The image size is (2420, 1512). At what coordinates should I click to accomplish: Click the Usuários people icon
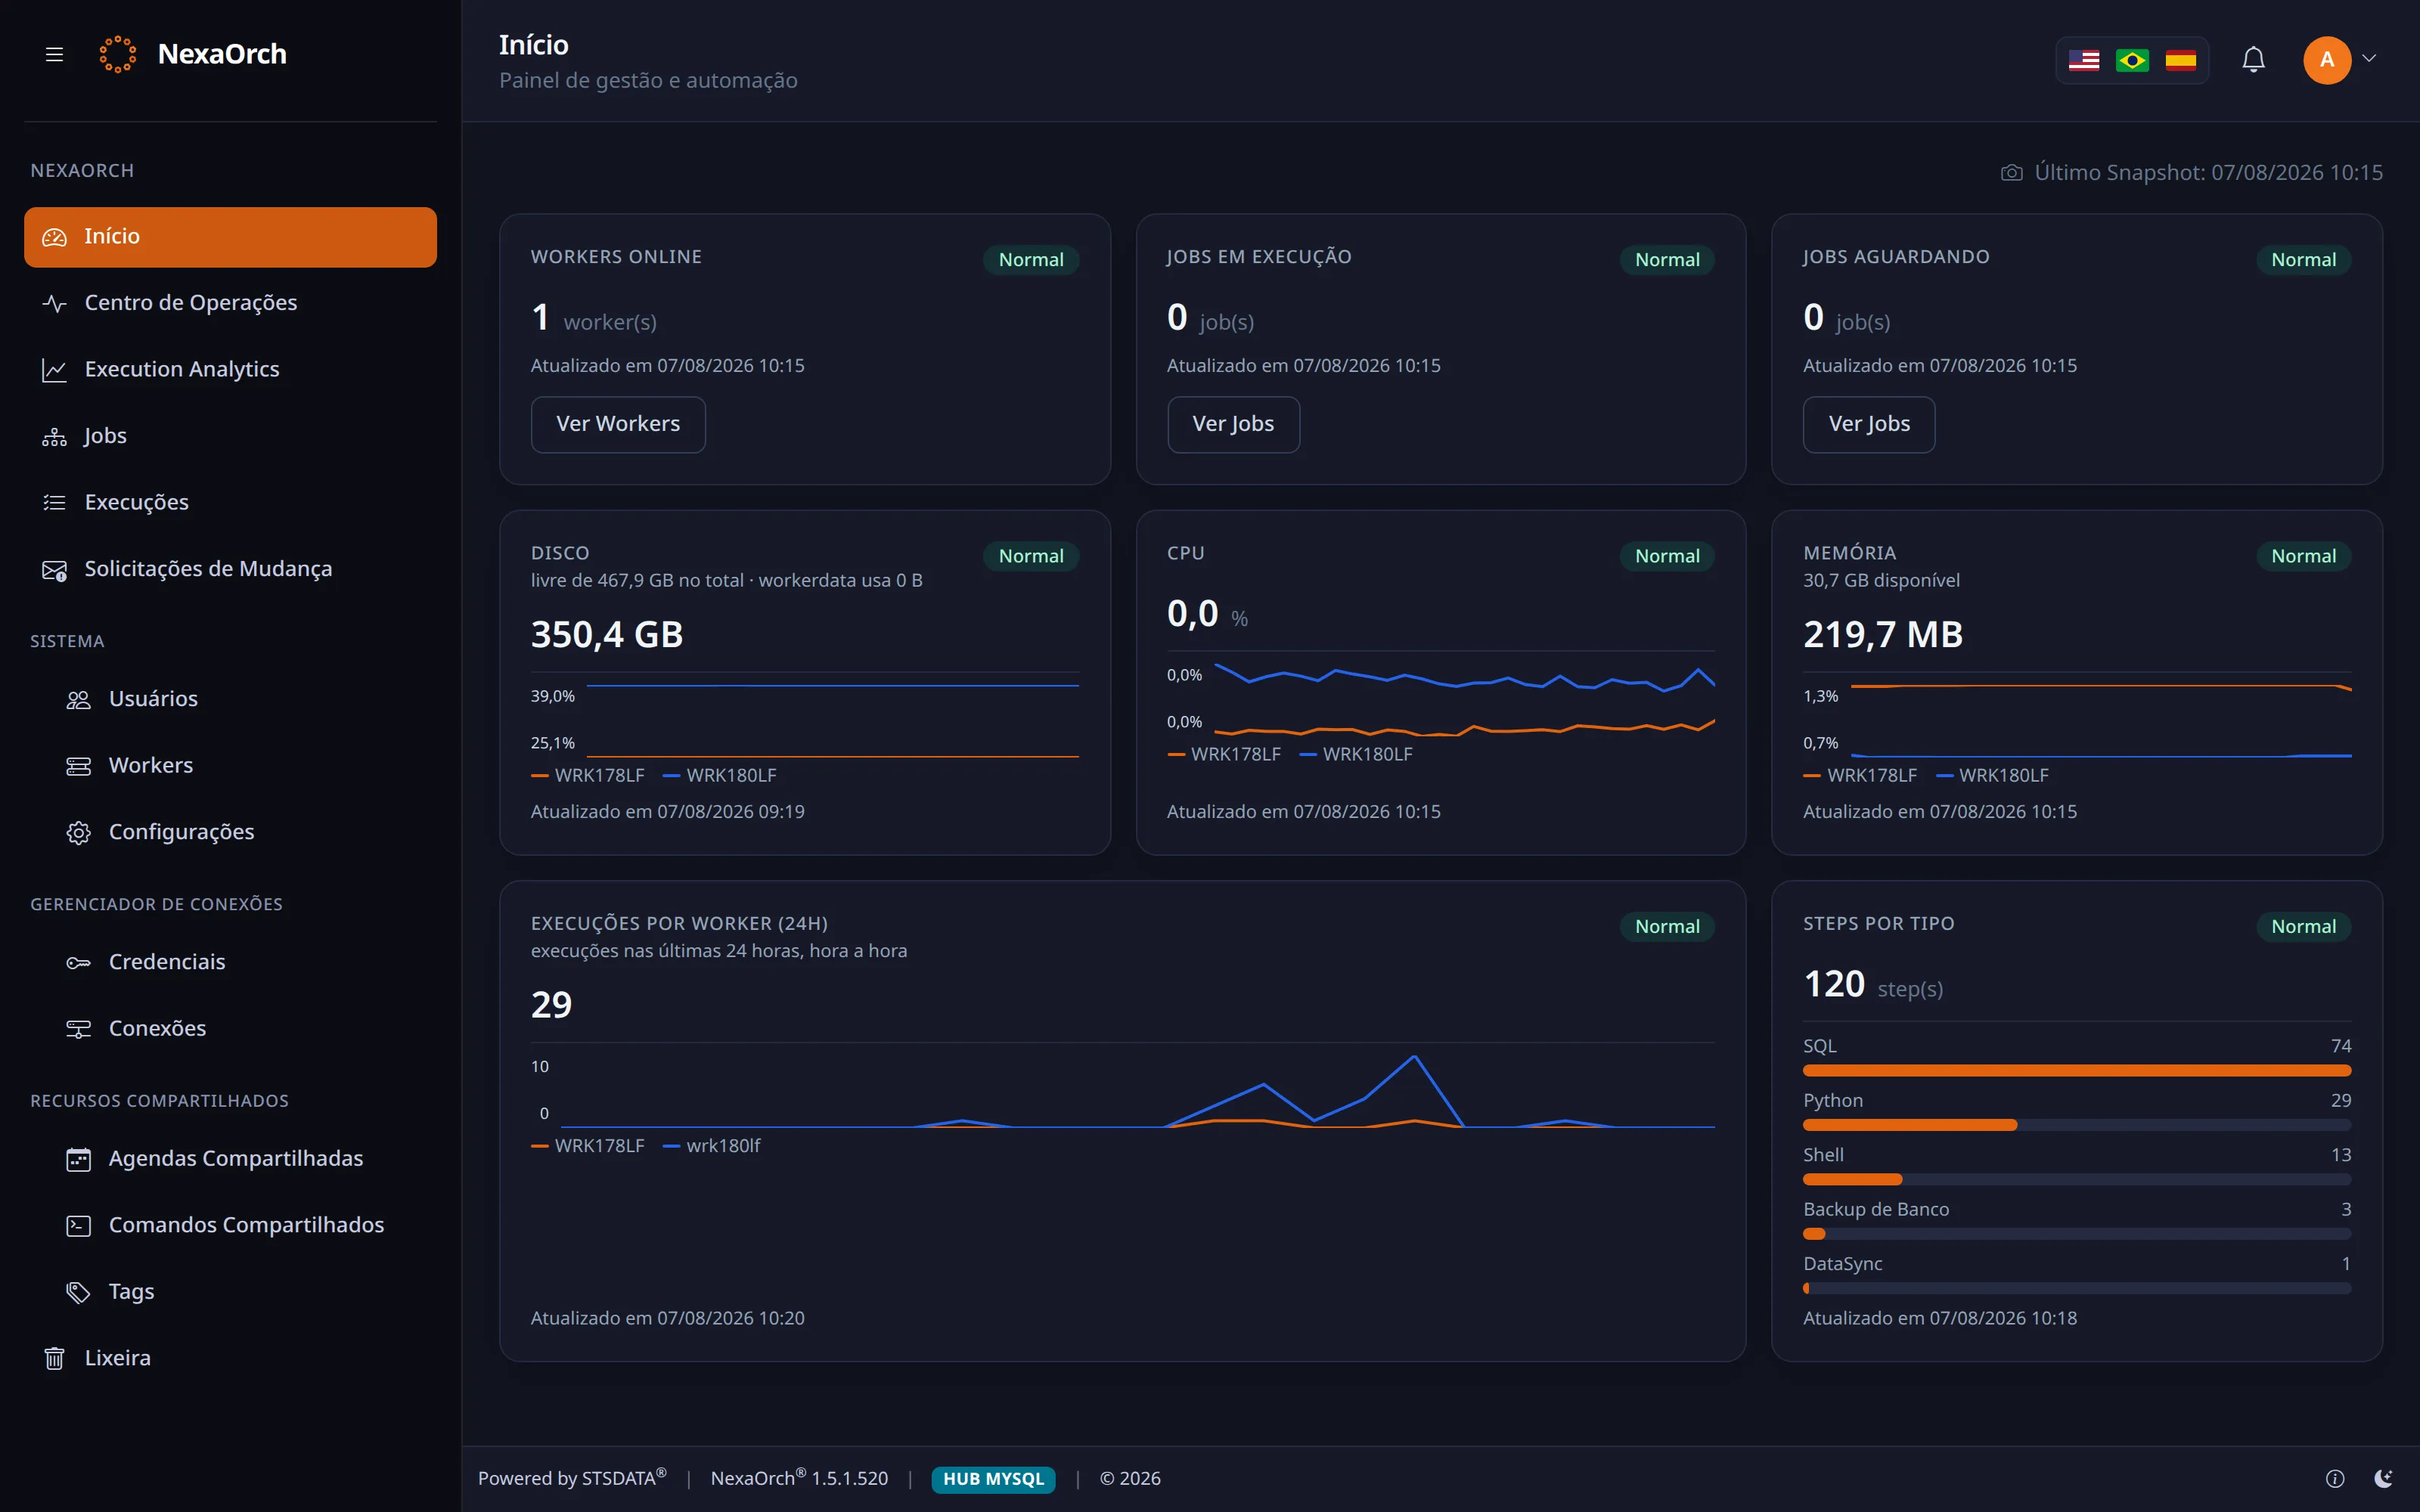[x=78, y=699]
